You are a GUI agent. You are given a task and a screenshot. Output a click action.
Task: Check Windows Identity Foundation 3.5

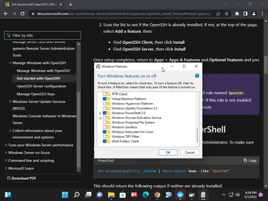[104, 108]
